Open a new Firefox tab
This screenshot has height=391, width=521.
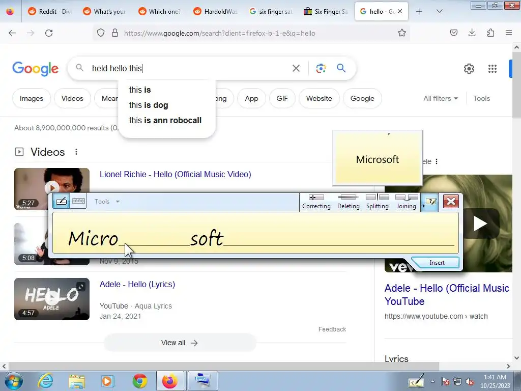[419, 12]
